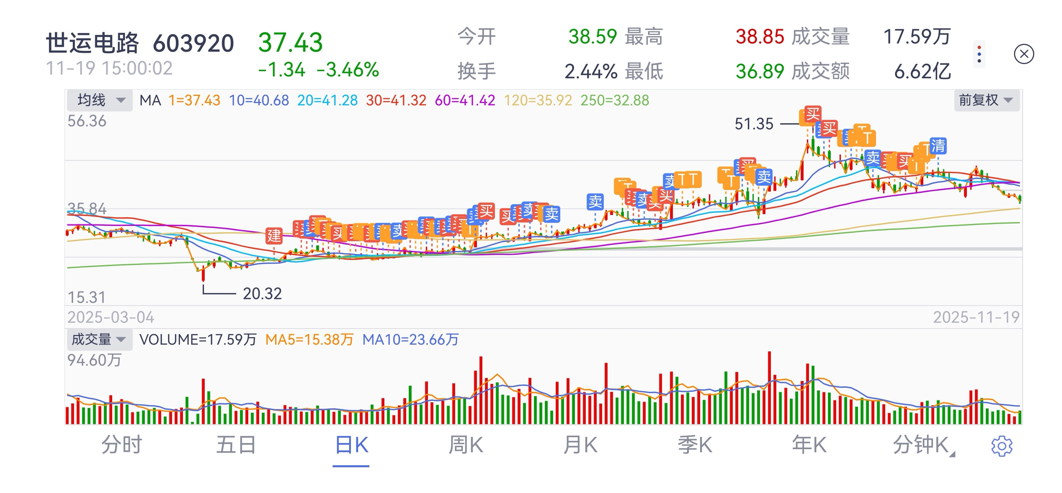Close the landscape chart view
Viewport: 1062px width, 493px height.
tap(1024, 54)
